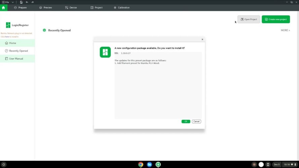Click the 'here' link to install plug-in
Screen dimensions: 299x168
point(7,37)
